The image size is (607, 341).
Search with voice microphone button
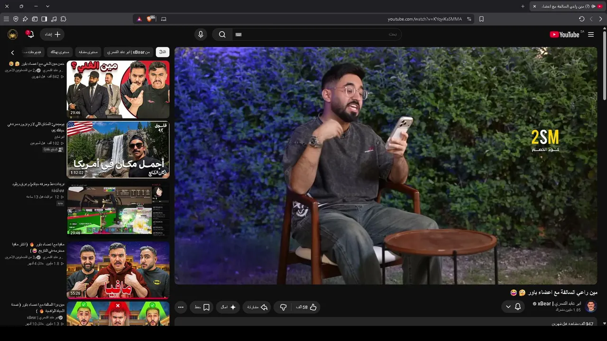point(201,35)
